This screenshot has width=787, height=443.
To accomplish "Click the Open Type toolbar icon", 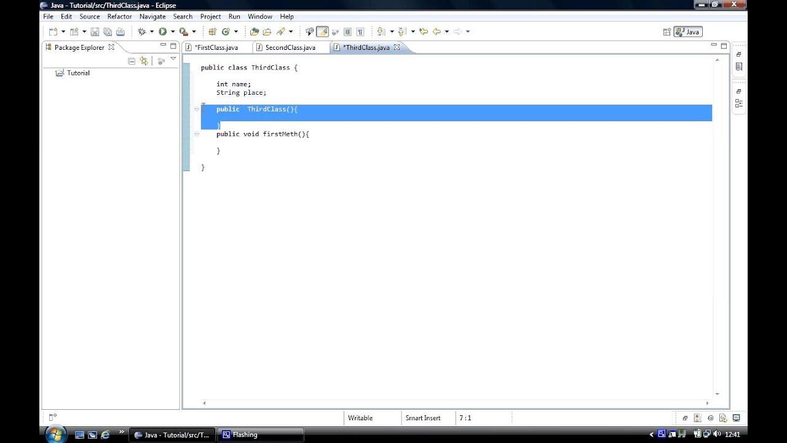I will point(254,31).
